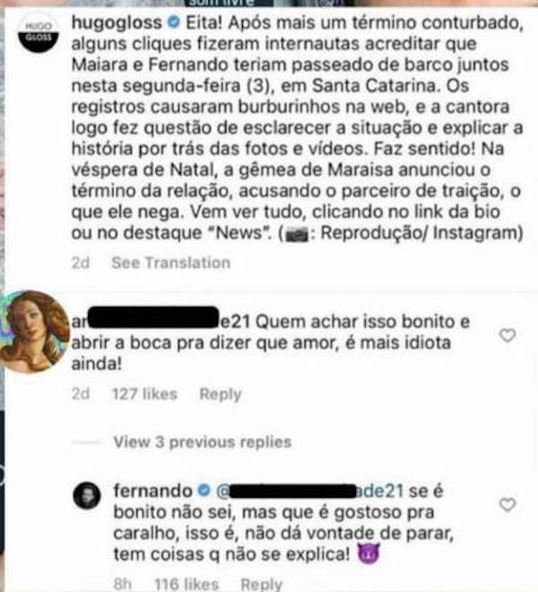
Task: View the 127 likes list
Action: 145,394
